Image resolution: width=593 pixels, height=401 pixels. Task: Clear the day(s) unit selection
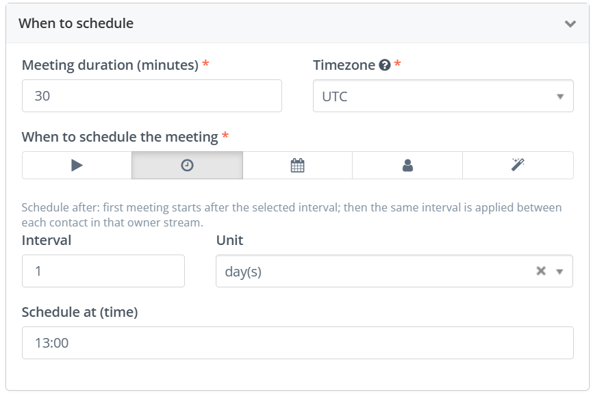[x=541, y=271]
